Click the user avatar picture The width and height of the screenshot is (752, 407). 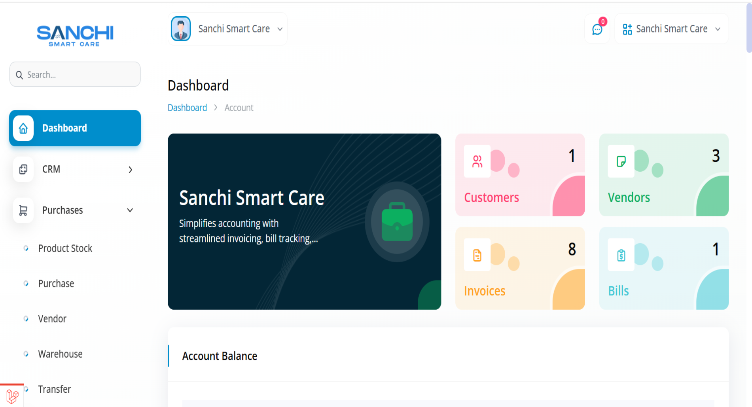click(181, 29)
